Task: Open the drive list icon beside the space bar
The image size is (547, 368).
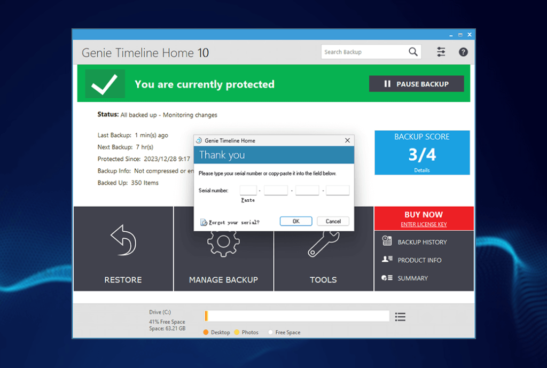Action: point(400,317)
